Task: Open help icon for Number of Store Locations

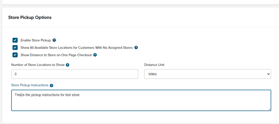Action: click(68, 65)
